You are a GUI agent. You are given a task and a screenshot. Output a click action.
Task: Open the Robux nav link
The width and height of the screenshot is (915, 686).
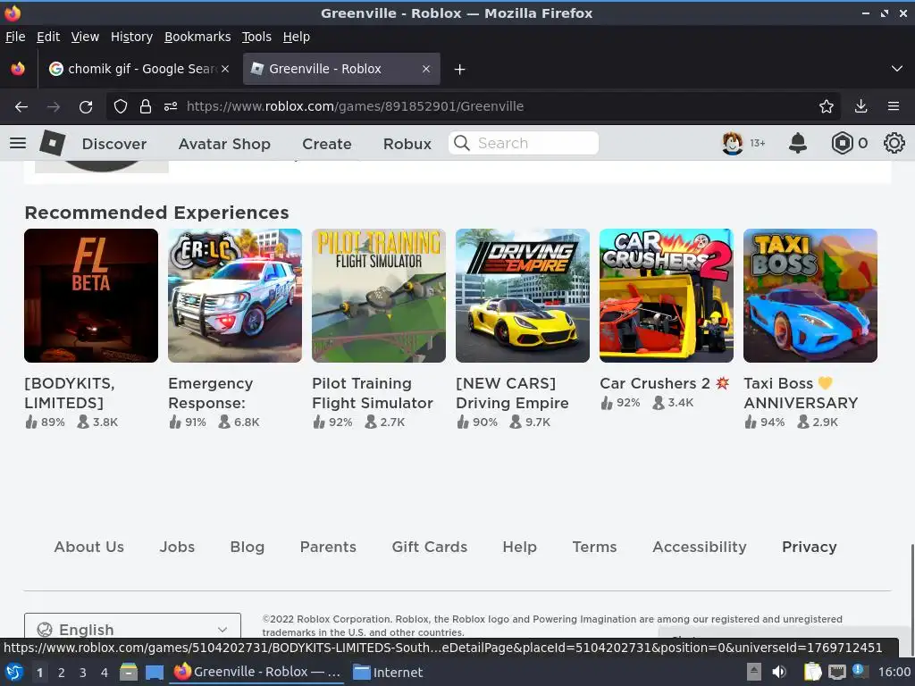[x=407, y=144]
